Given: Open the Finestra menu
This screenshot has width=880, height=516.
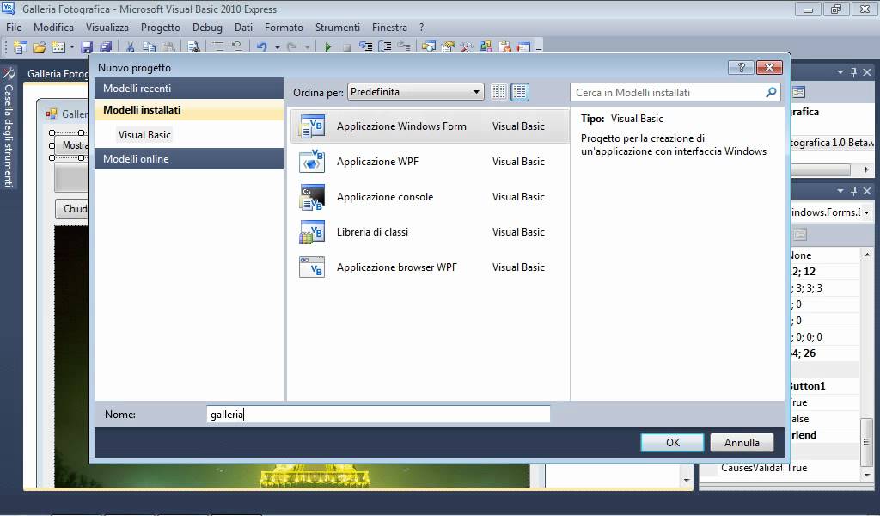Looking at the screenshot, I should coord(389,27).
